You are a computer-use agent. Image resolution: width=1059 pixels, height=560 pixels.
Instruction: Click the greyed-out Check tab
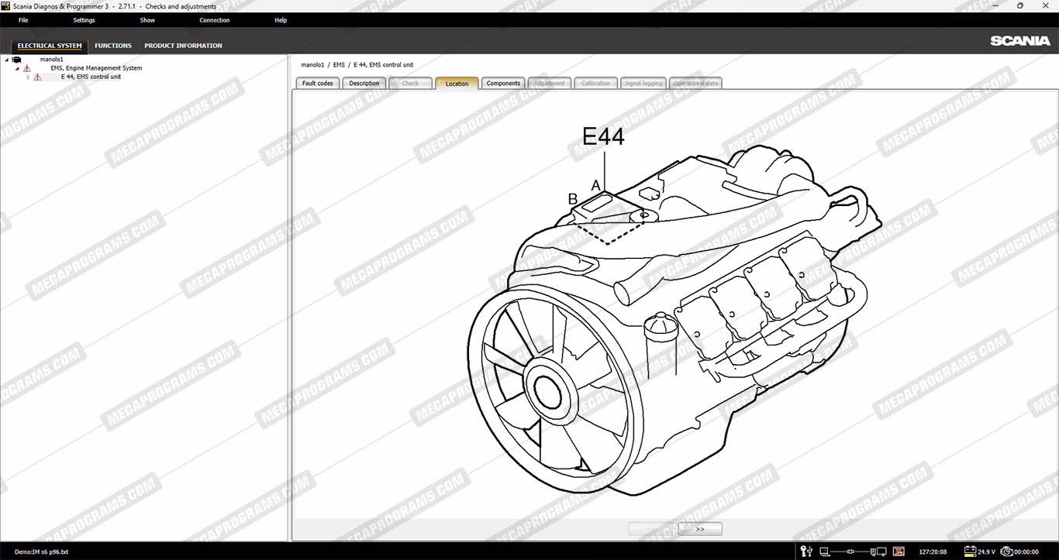click(410, 83)
